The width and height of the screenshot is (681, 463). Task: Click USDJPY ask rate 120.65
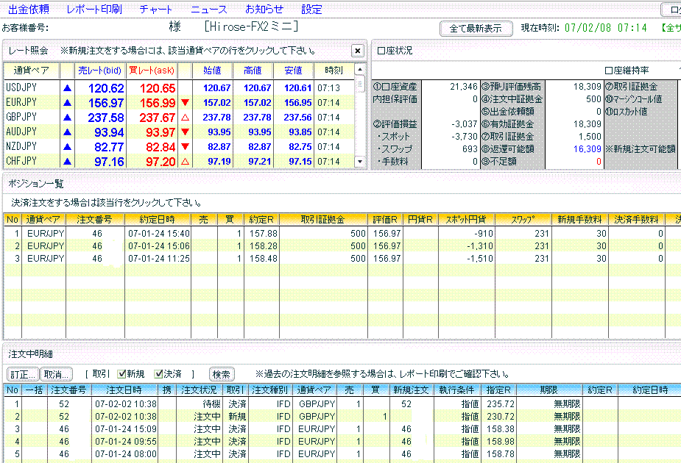[x=158, y=88]
